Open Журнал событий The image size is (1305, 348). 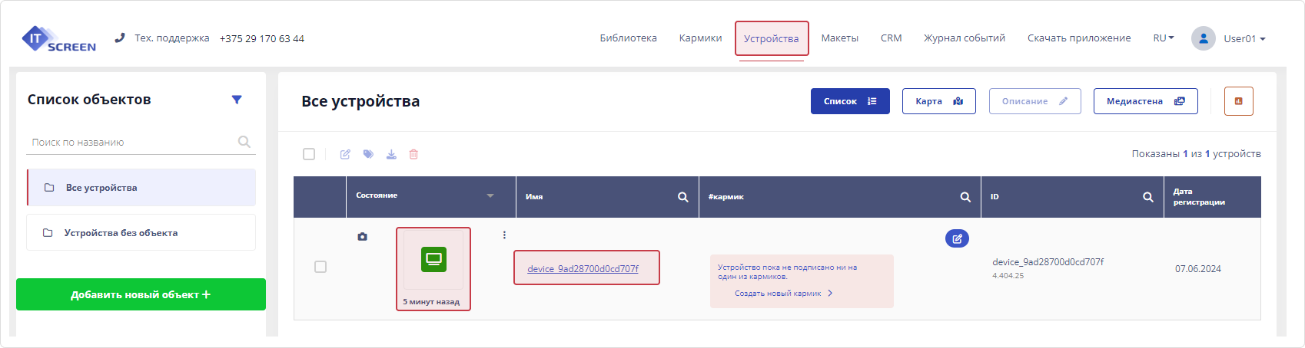(x=965, y=38)
